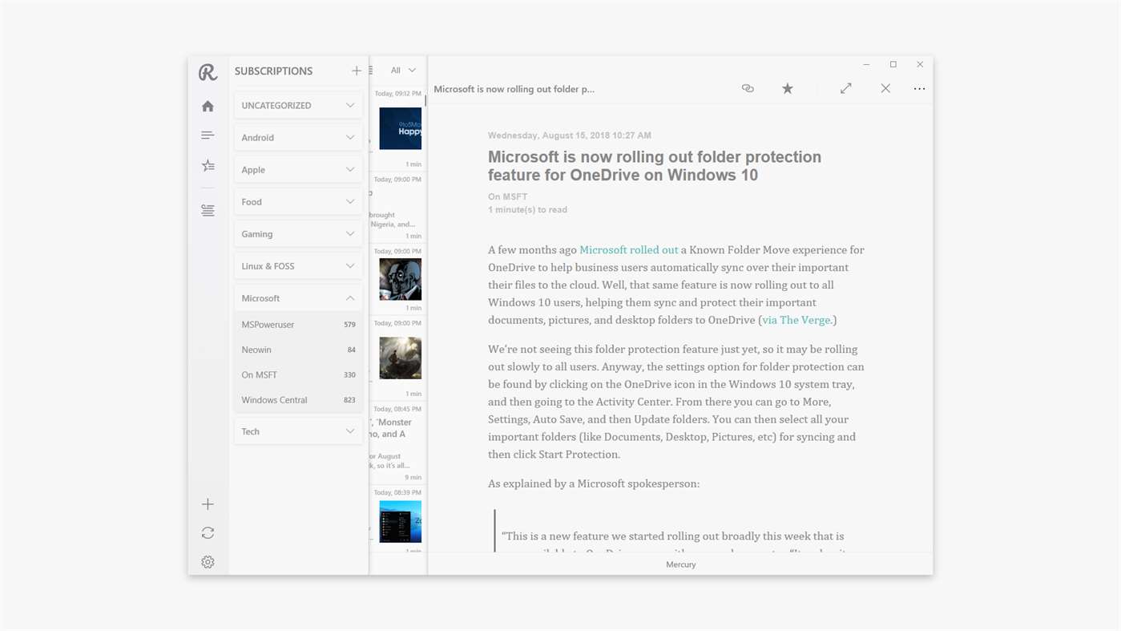Open the Home view in sidebar
1121x631 pixels.
click(x=208, y=106)
